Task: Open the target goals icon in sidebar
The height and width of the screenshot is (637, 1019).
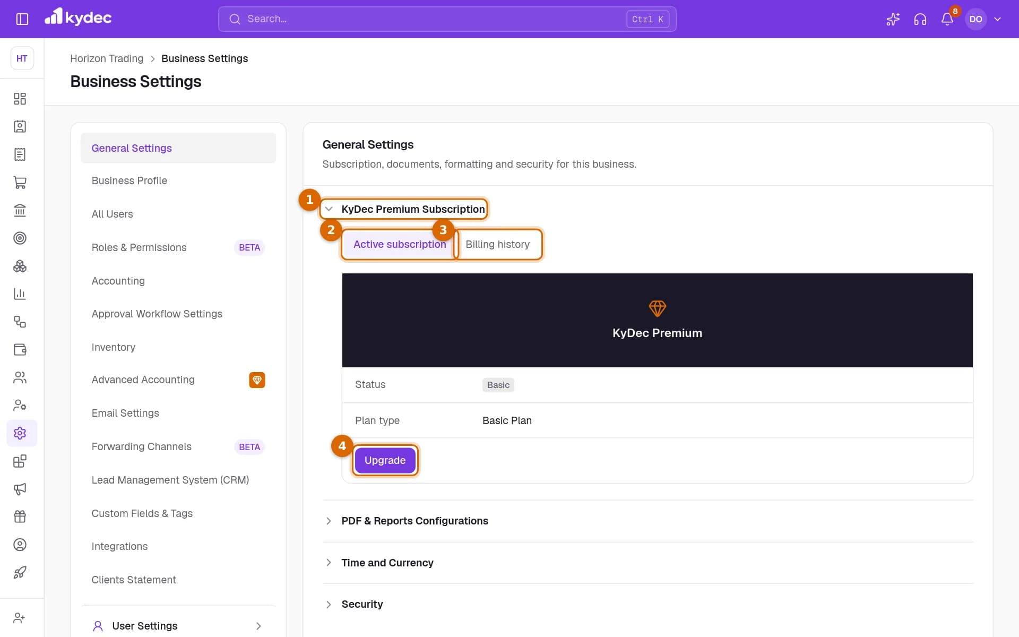Action: (20, 238)
